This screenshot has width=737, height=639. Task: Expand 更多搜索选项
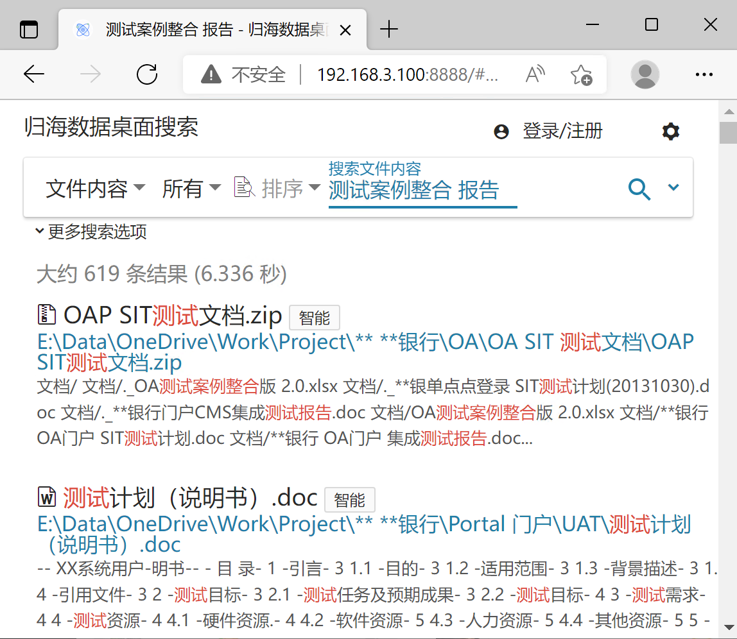click(93, 232)
